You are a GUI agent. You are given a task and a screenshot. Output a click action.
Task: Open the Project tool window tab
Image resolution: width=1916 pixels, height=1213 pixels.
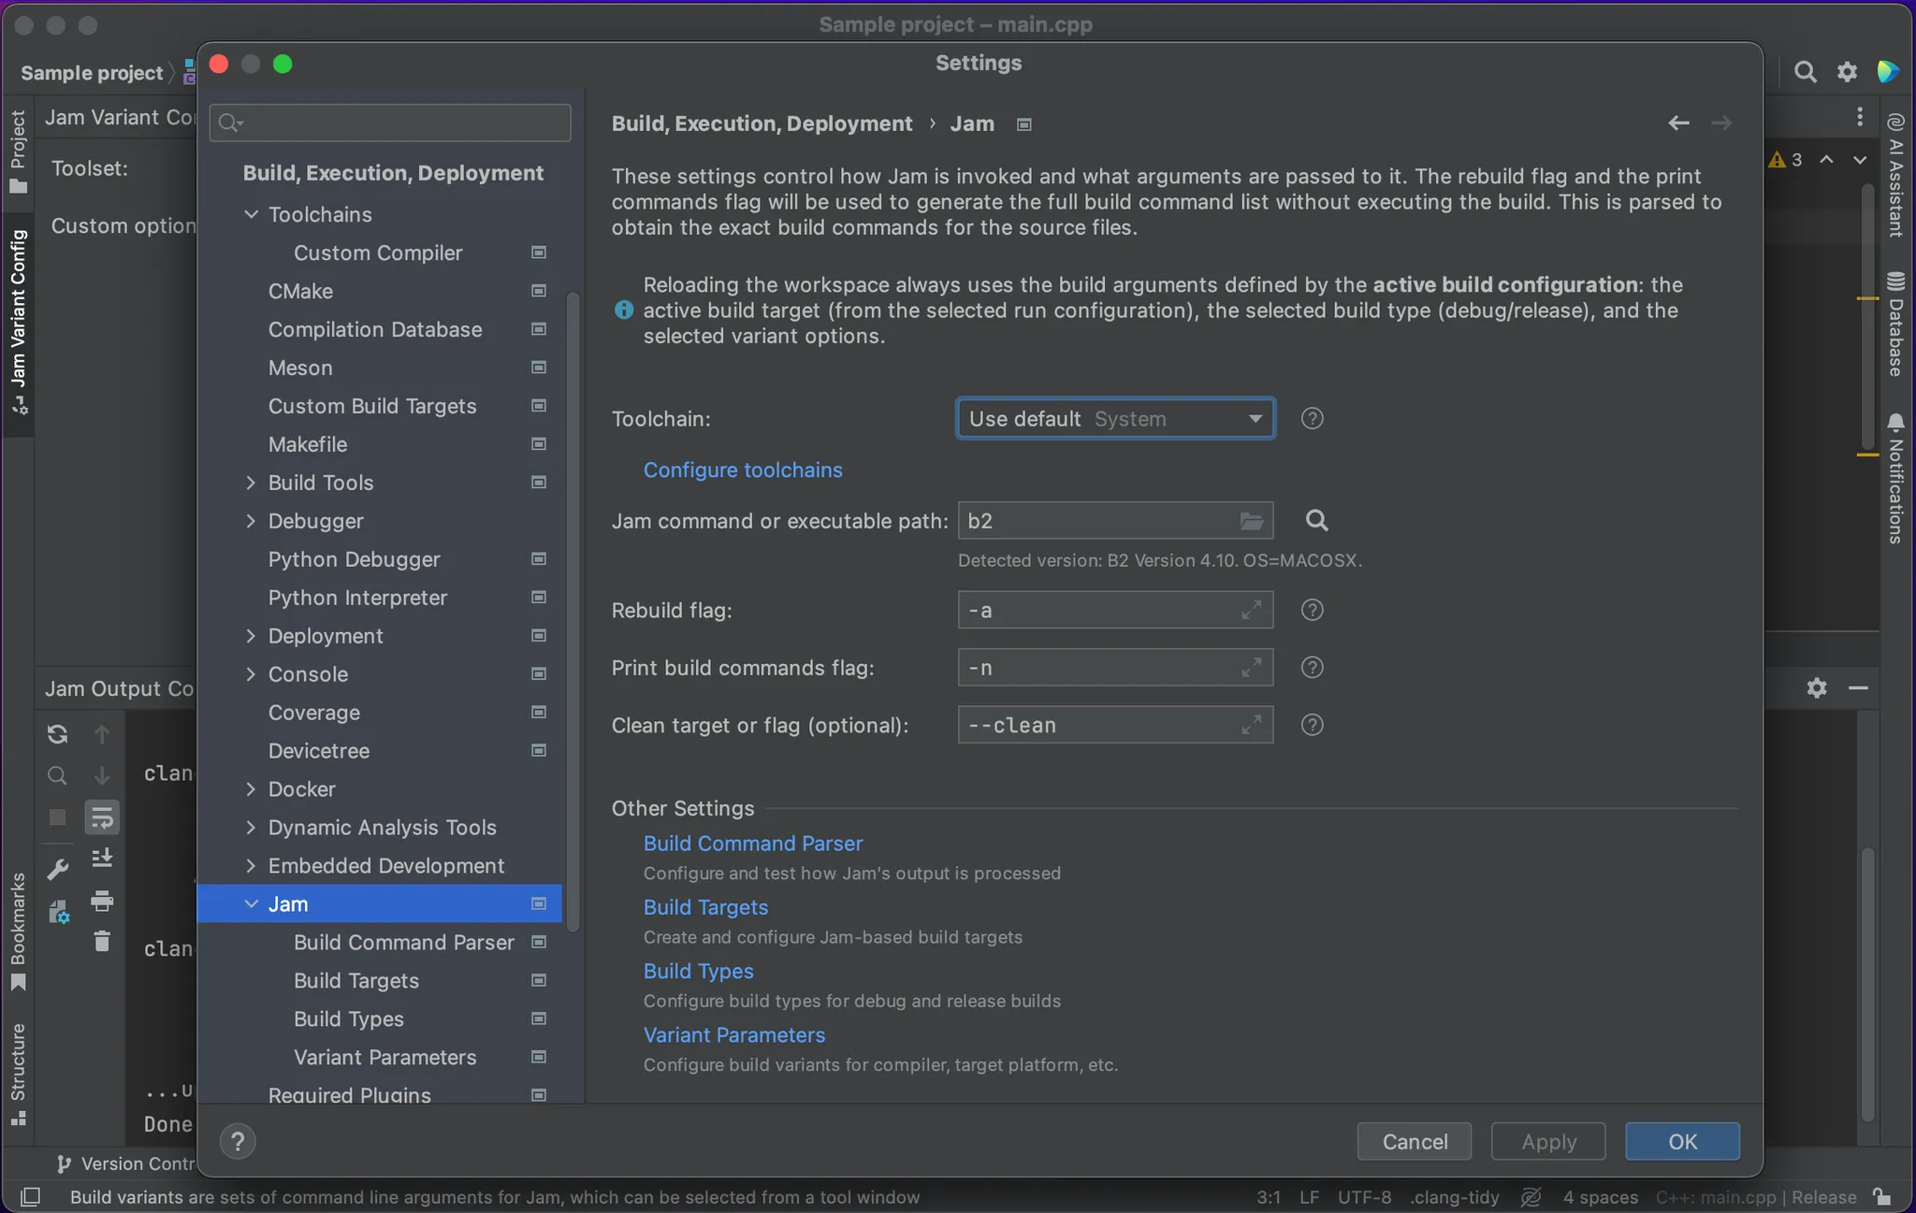point(18,152)
